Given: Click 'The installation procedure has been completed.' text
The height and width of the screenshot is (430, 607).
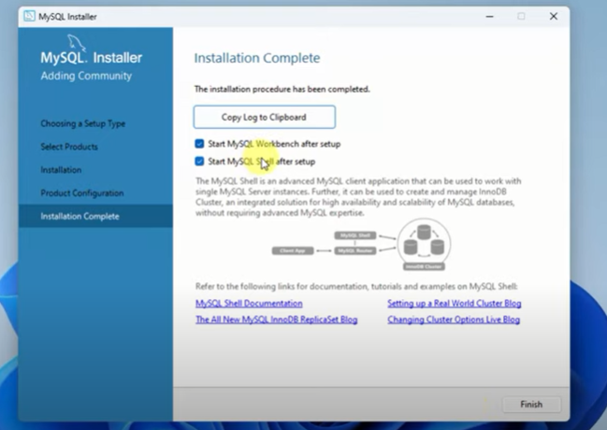Looking at the screenshot, I should pos(282,89).
